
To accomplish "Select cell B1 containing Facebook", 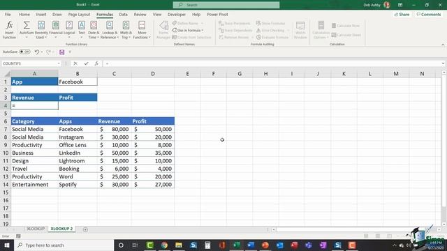I will tap(78, 82).
